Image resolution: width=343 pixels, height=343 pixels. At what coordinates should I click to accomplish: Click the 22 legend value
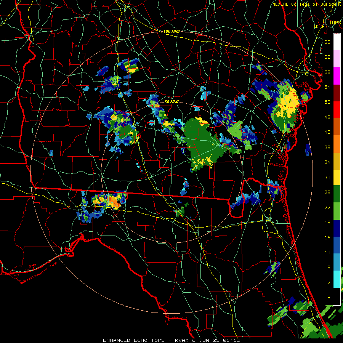pos(327,207)
